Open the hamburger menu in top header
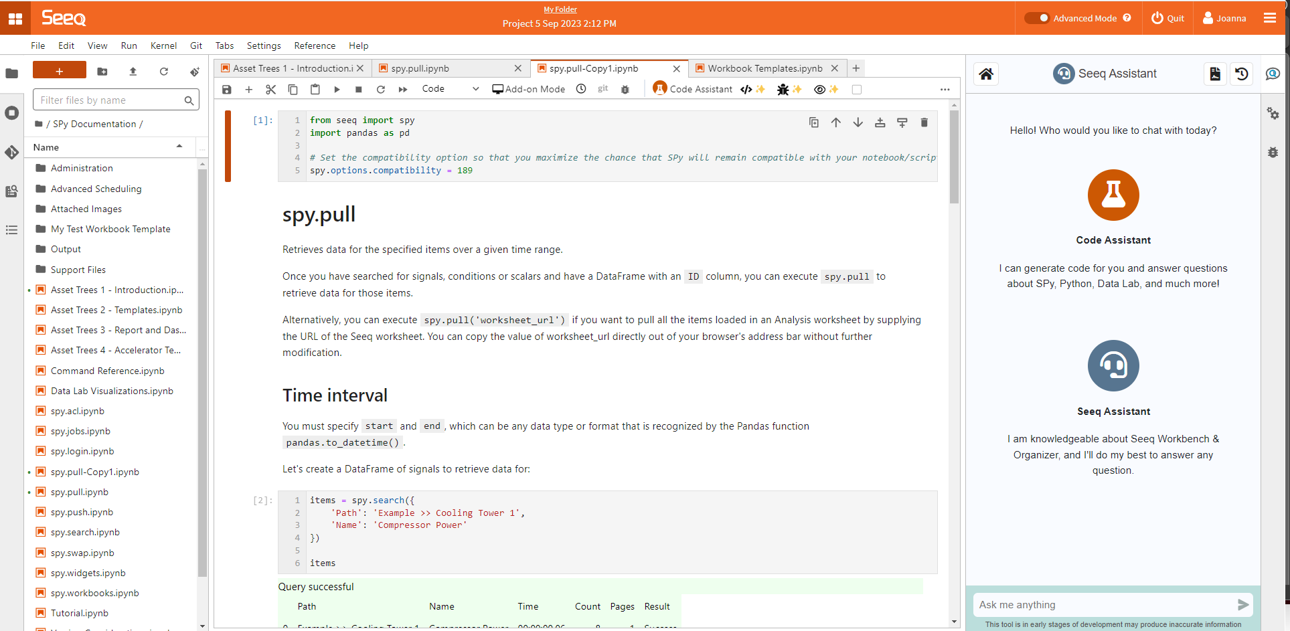 1269,18
